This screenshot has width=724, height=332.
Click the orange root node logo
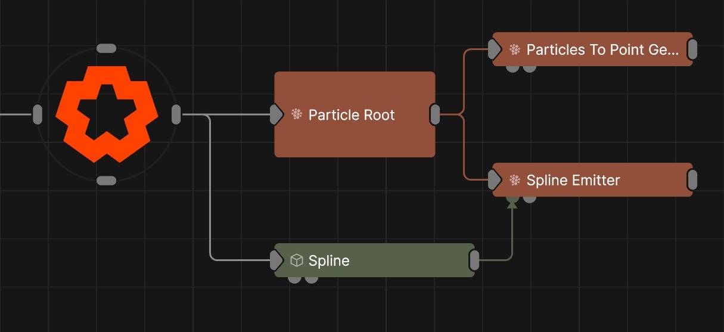pyautogui.click(x=107, y=114)
